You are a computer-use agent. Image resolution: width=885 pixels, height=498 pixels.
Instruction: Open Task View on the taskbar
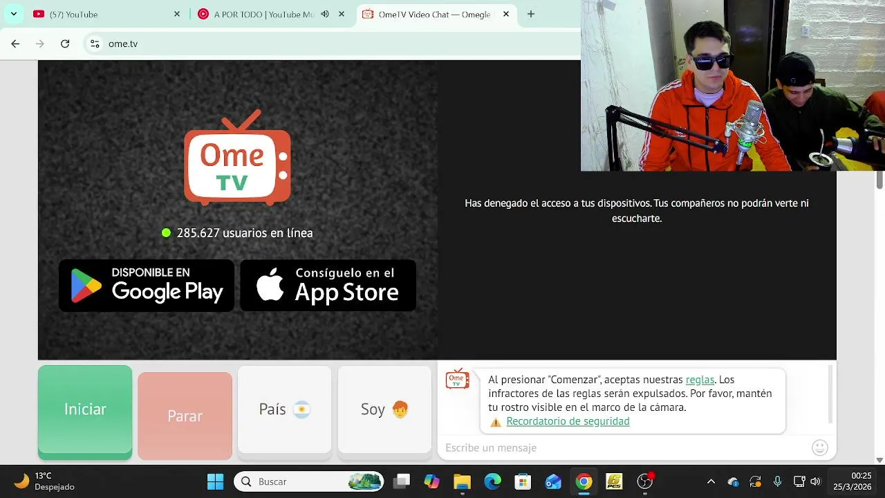pyautogui.click(x=402, y=481)
